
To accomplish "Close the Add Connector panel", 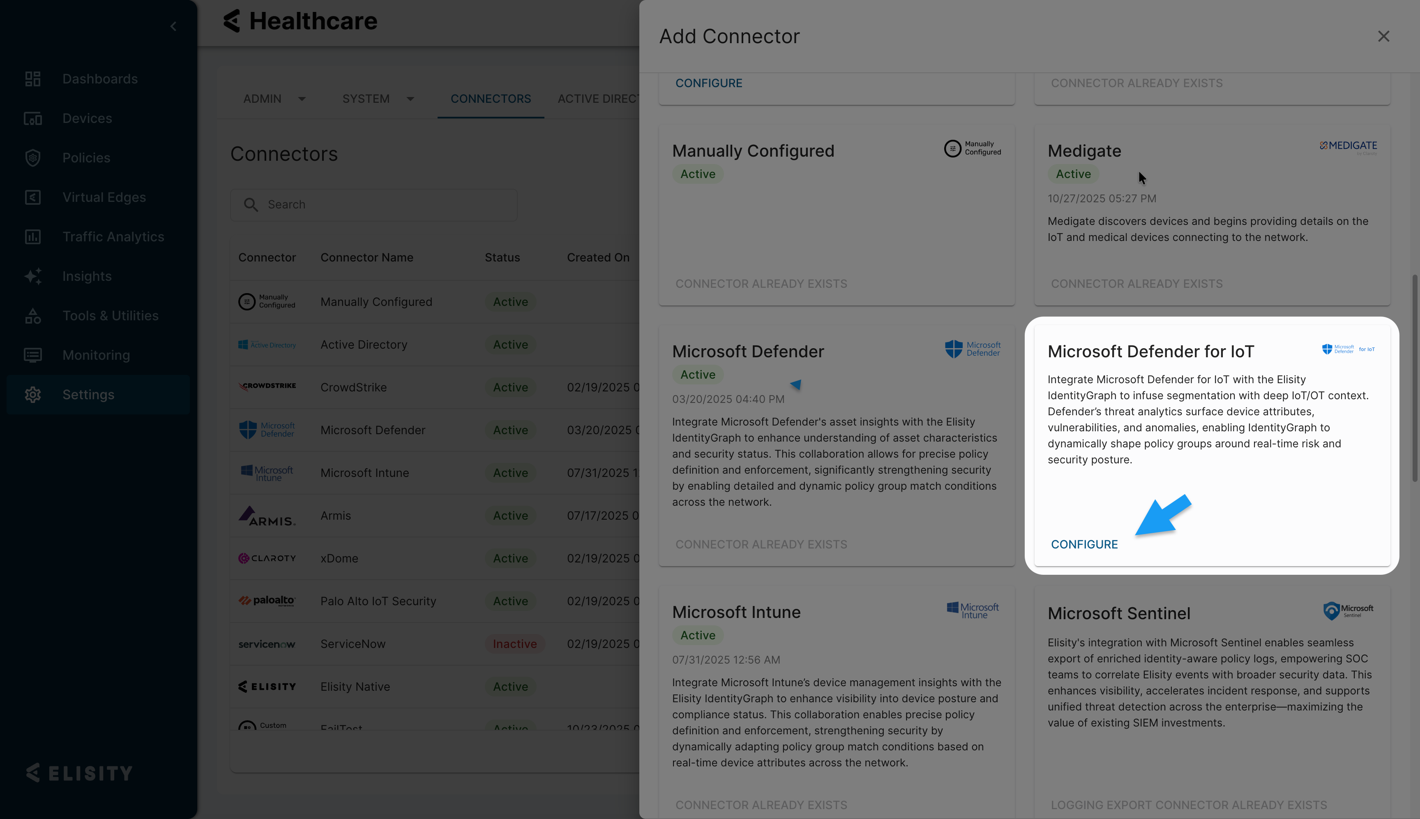I will click(1383, 37).
